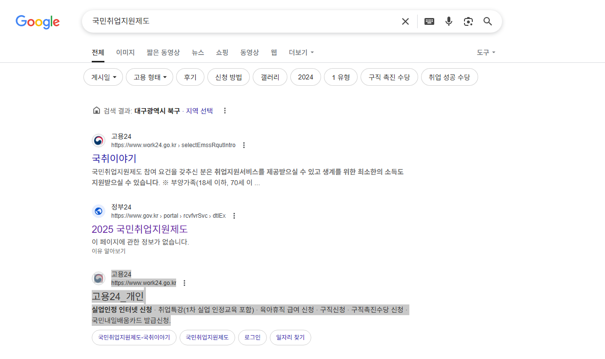605x359 pixels.
Task: Clear the search box with X icon
Action: [405, 21]
